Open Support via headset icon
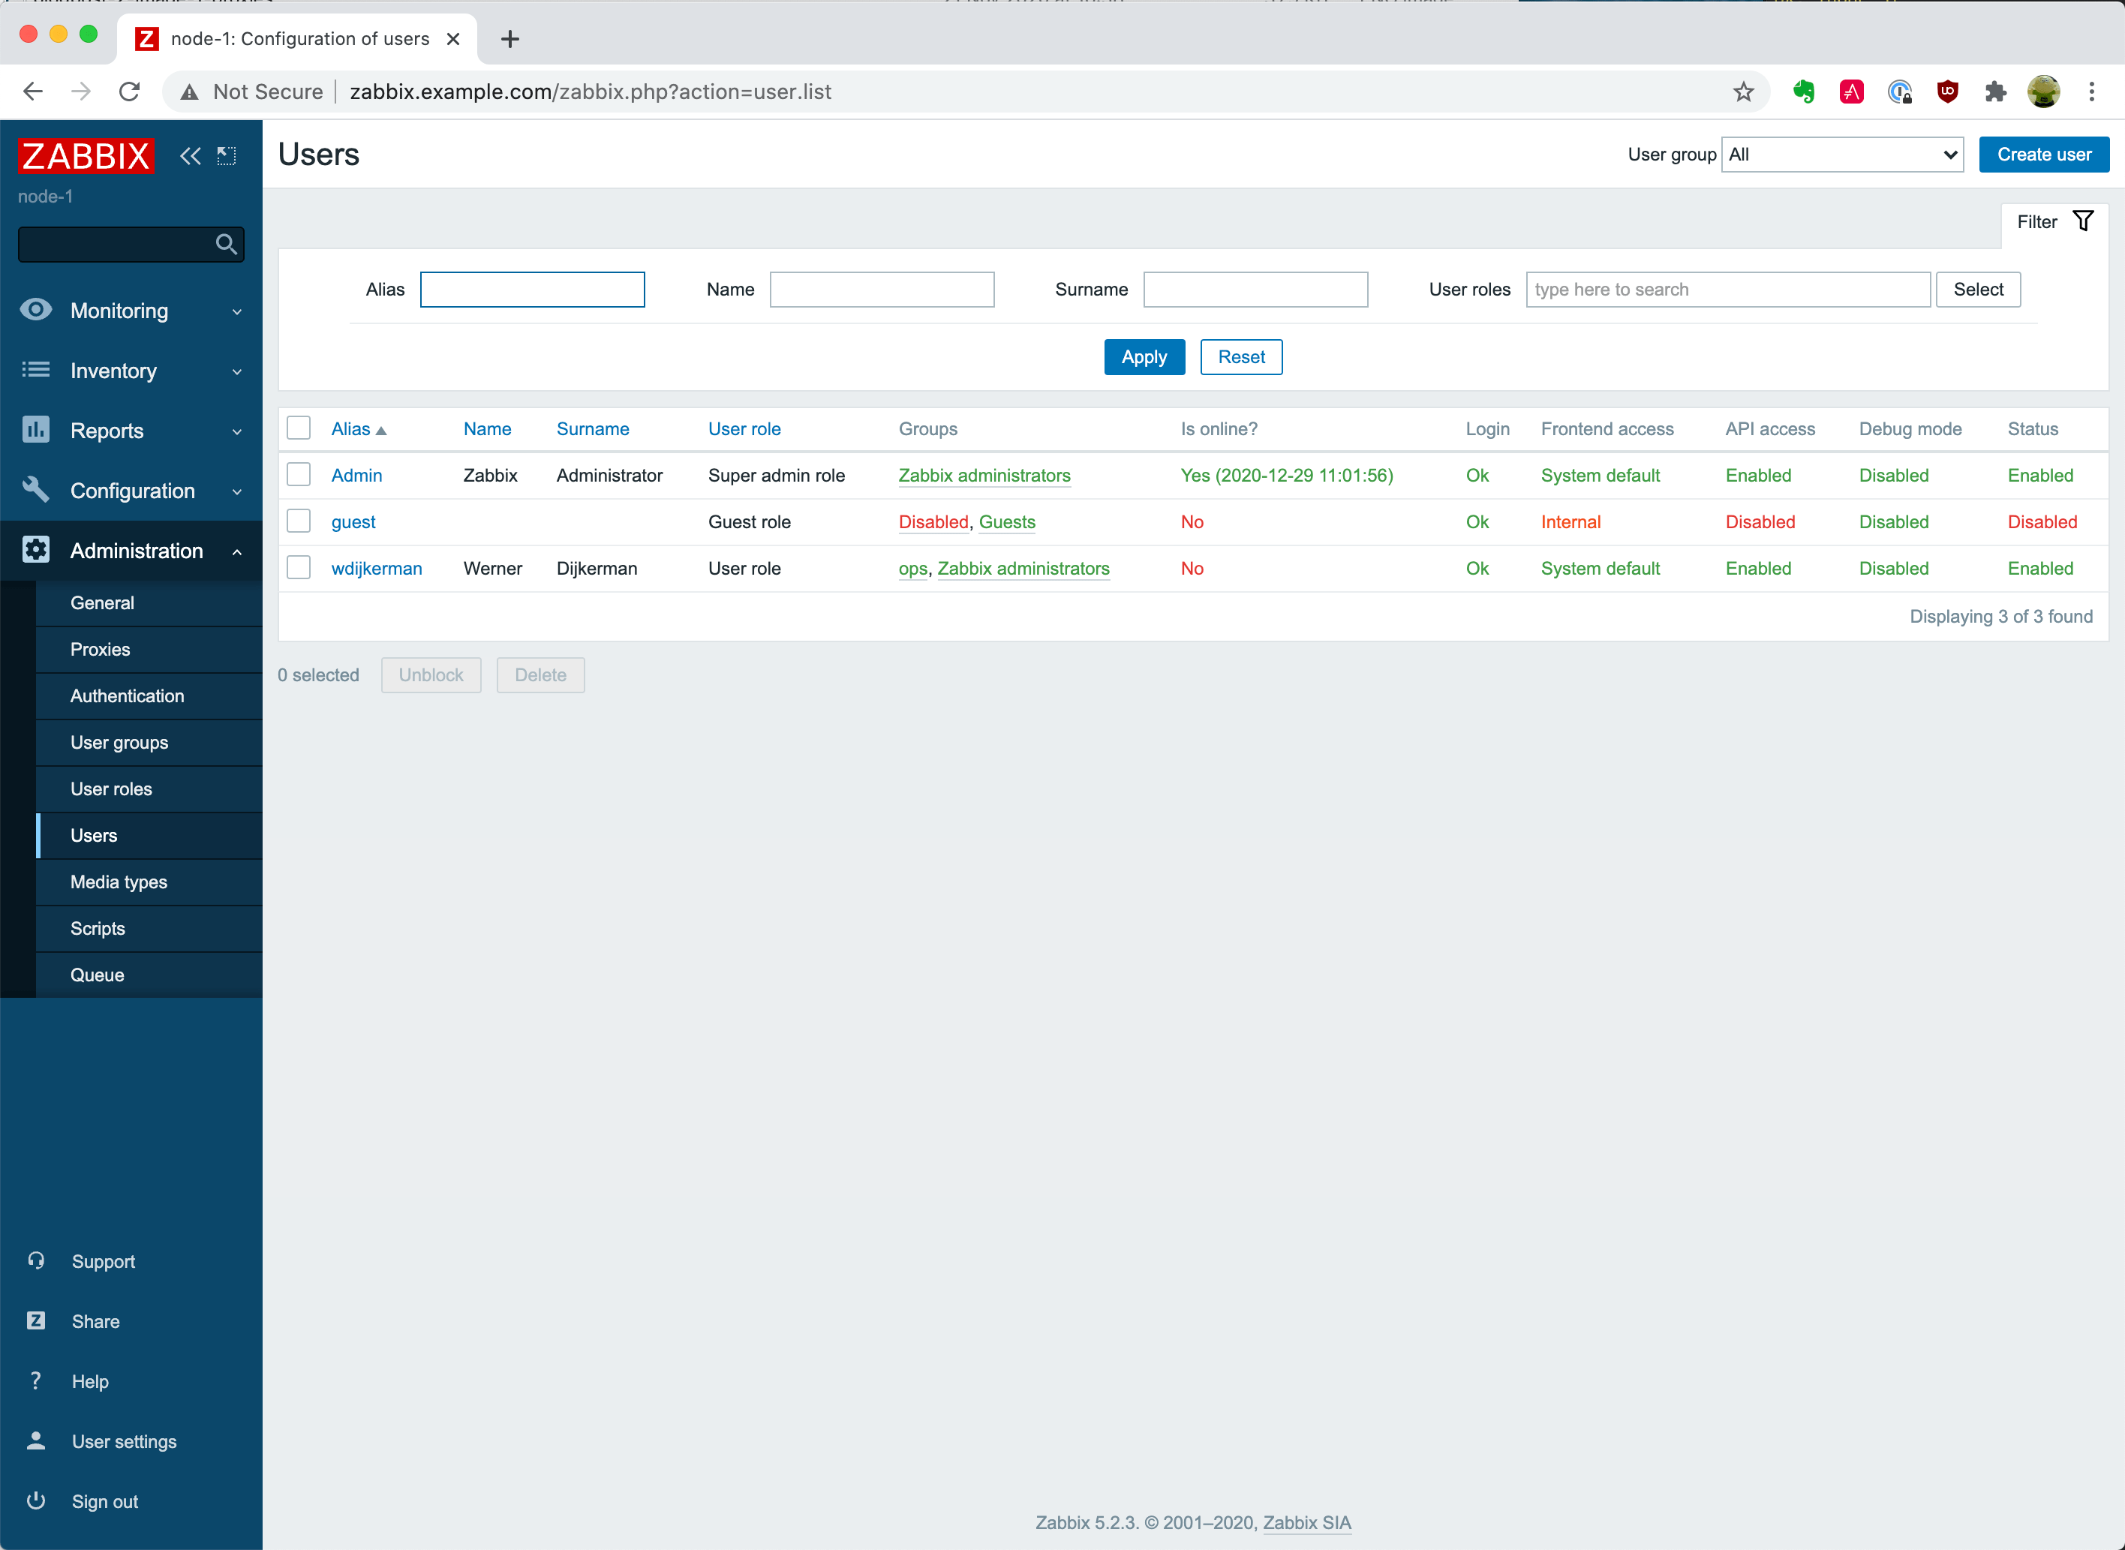This screenshot has width=2125, height=1550. (36, 1261)
